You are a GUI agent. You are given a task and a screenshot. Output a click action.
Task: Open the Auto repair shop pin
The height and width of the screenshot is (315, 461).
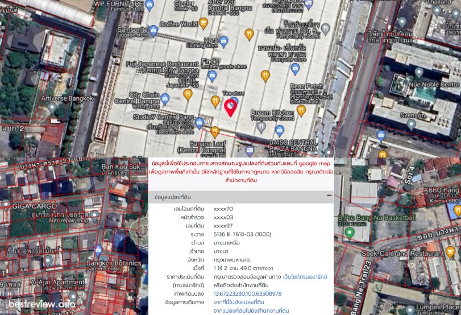94,216
